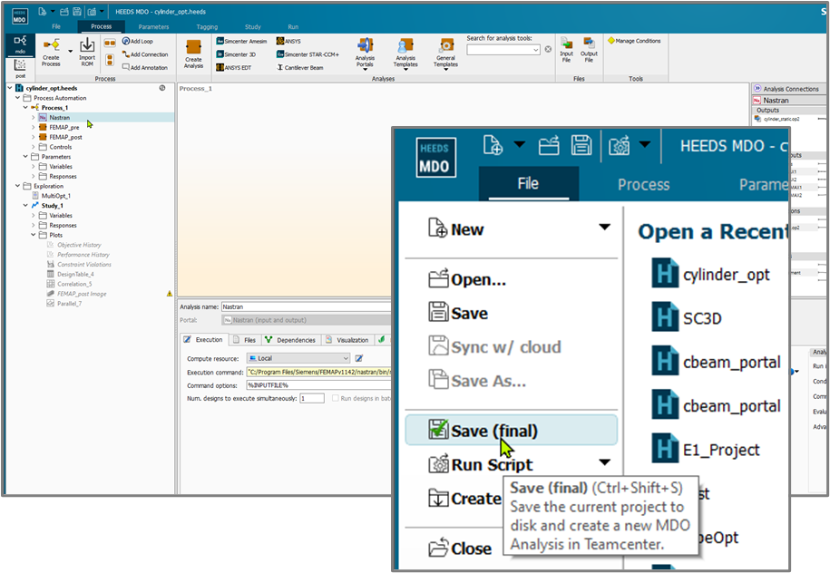Image resolution: width=830 pixels, height=573 pixels.
Task: Select FEMAP_post in the tree
Action: tap(62, 137)
